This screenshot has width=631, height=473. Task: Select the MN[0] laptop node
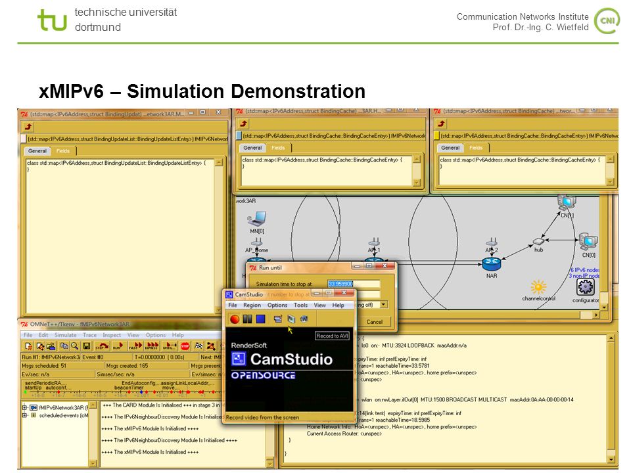257,219
